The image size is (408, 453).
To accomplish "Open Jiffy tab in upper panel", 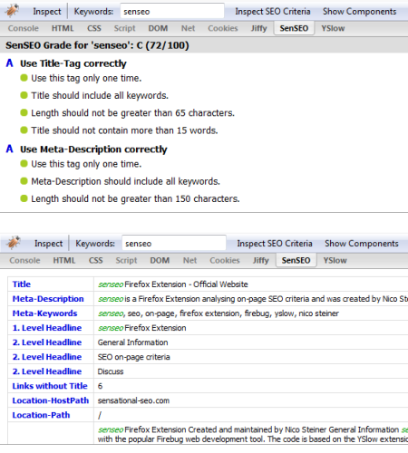I will [x=258, y=28].
